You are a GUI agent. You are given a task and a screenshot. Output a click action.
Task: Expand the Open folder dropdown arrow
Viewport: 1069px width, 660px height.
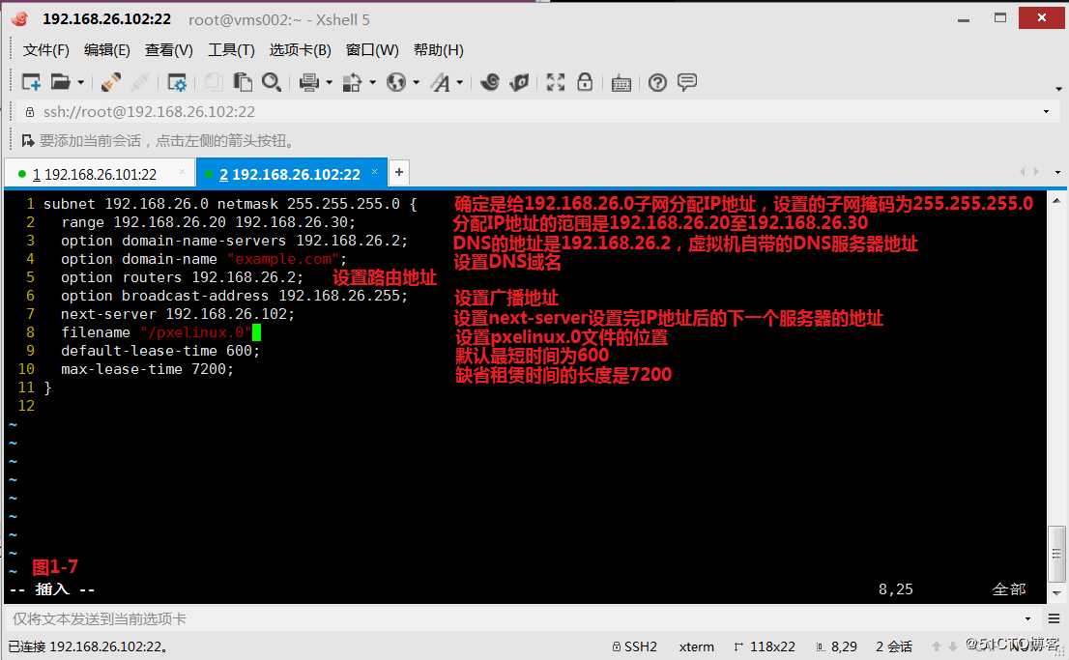[80, 82]
